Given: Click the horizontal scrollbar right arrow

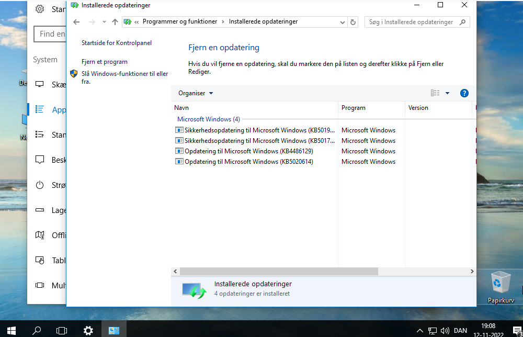Looking at the screenshot, I should pos(472,271).
